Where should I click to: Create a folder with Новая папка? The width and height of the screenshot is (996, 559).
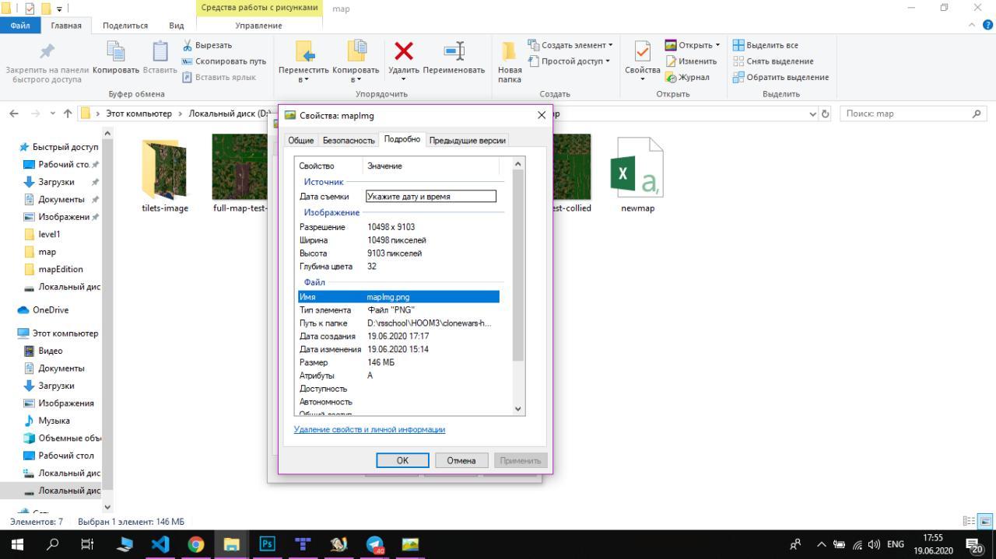(x=510, y=61)
